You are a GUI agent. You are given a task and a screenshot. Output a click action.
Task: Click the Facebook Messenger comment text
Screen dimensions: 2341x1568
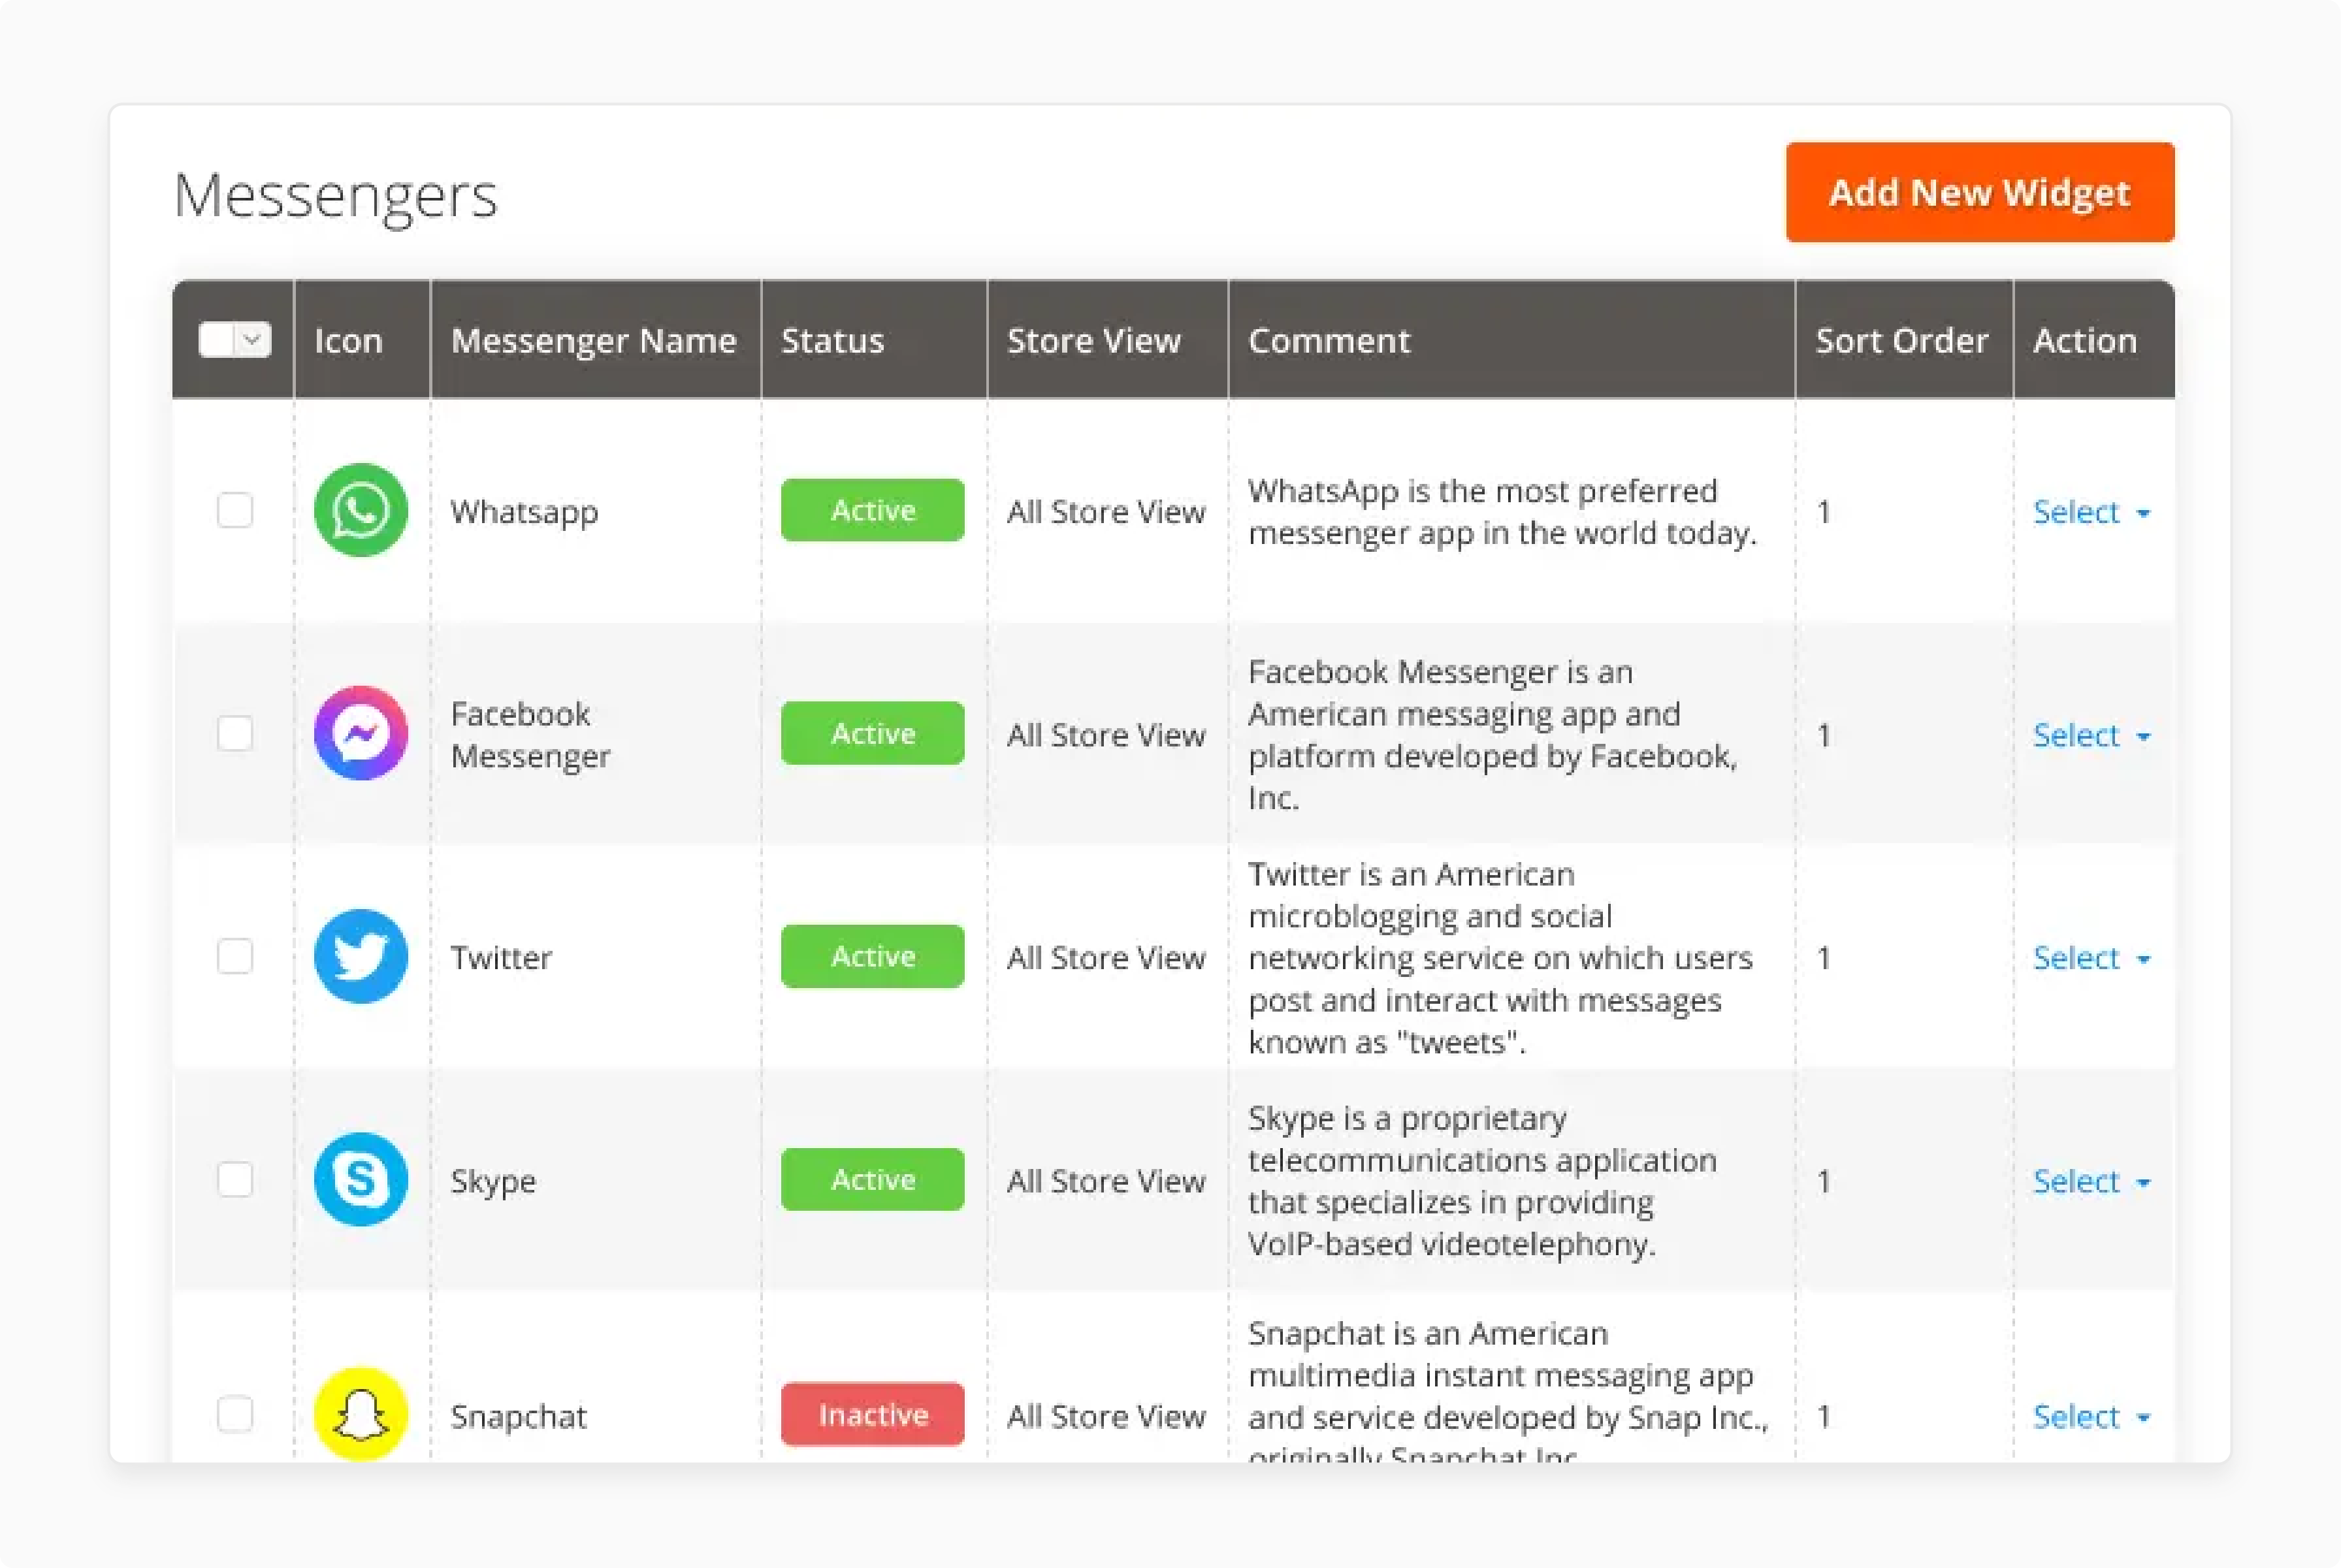[x=1492, y=735]
